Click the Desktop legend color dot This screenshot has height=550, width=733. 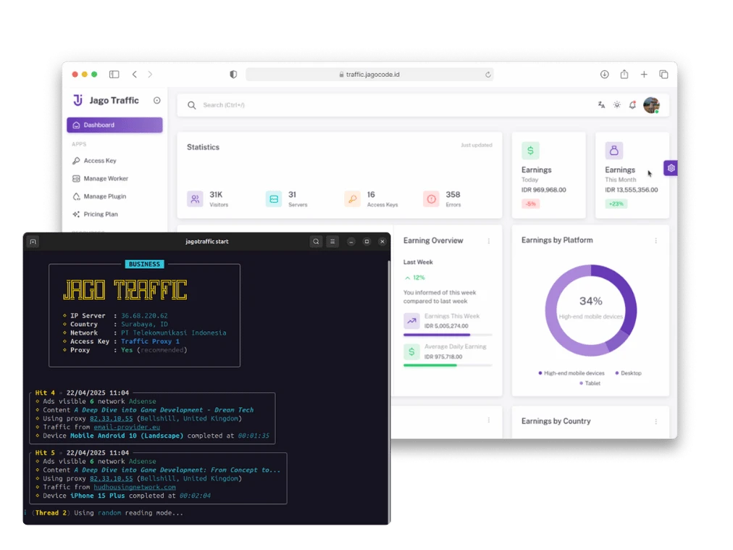tap(617, 372)
